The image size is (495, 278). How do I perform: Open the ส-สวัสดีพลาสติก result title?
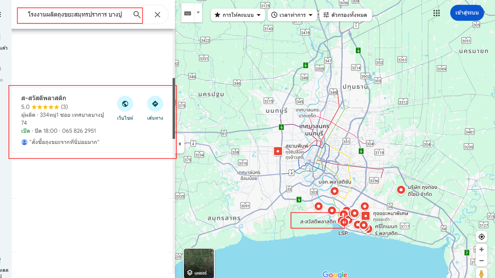pyautogui.click(x=44, y=98)
